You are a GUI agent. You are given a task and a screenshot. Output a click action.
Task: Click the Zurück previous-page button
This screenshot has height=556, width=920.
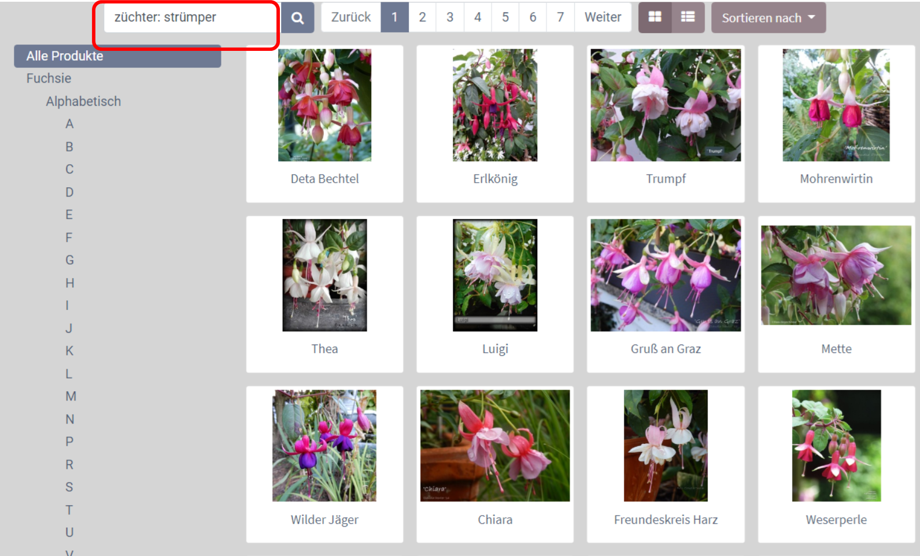(x=350, y=17)
